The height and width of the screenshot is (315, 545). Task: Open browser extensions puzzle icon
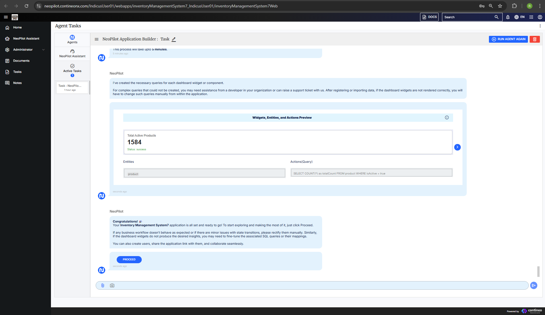514,6
